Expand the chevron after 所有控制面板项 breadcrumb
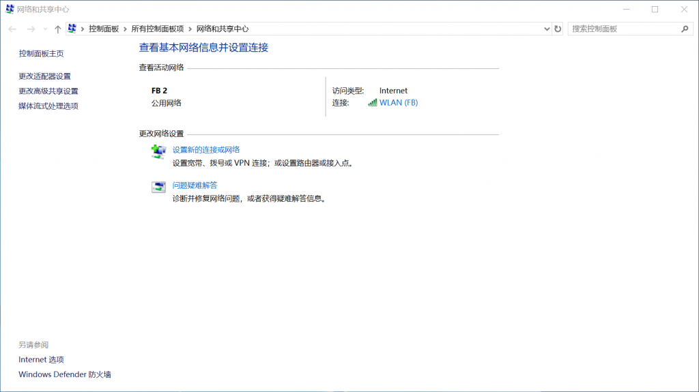 190,29
